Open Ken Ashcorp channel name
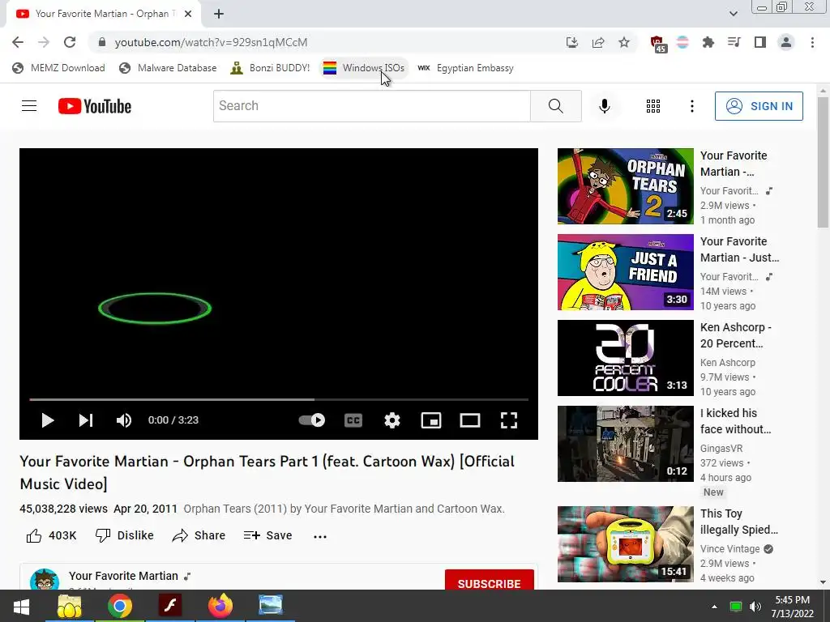 tap(727, 363)
